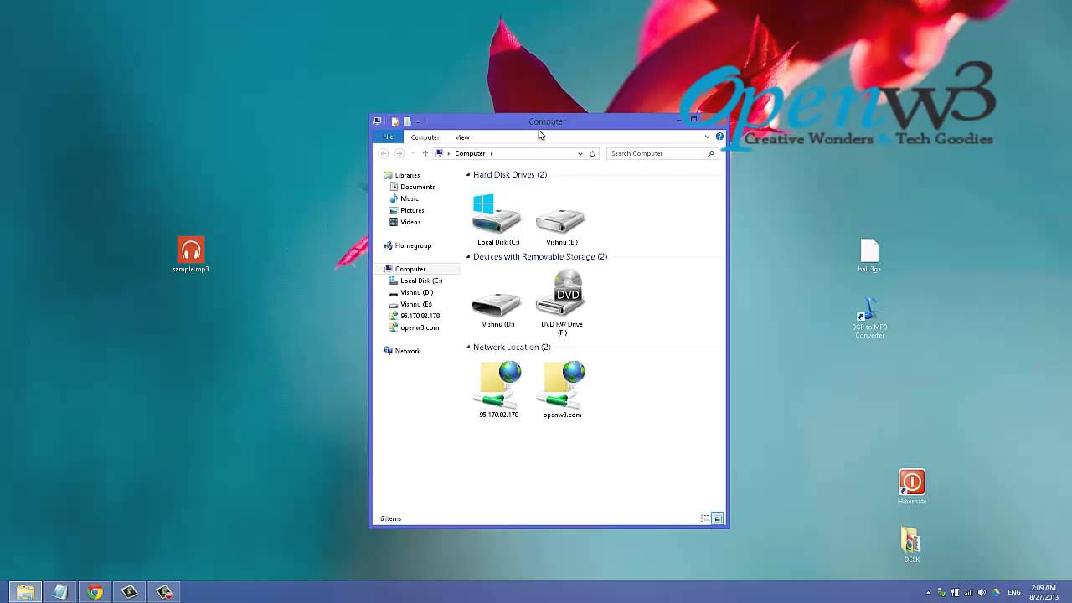Collapse the Hard Disk Drives group
Image resolution: width=1072 pixels, height=603 pixels.
coord(468,175)
